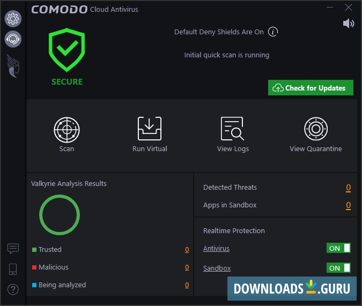Click the blue Being analyzed square
362x306 pixels.
pyautogui.click(x=34, y=285)
